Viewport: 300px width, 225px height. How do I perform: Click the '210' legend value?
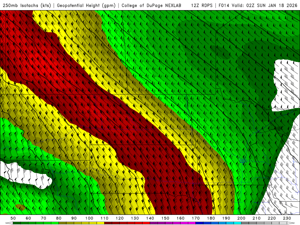(256, 218)
